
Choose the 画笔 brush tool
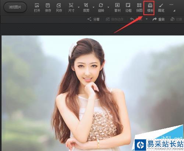click(161, 8)
